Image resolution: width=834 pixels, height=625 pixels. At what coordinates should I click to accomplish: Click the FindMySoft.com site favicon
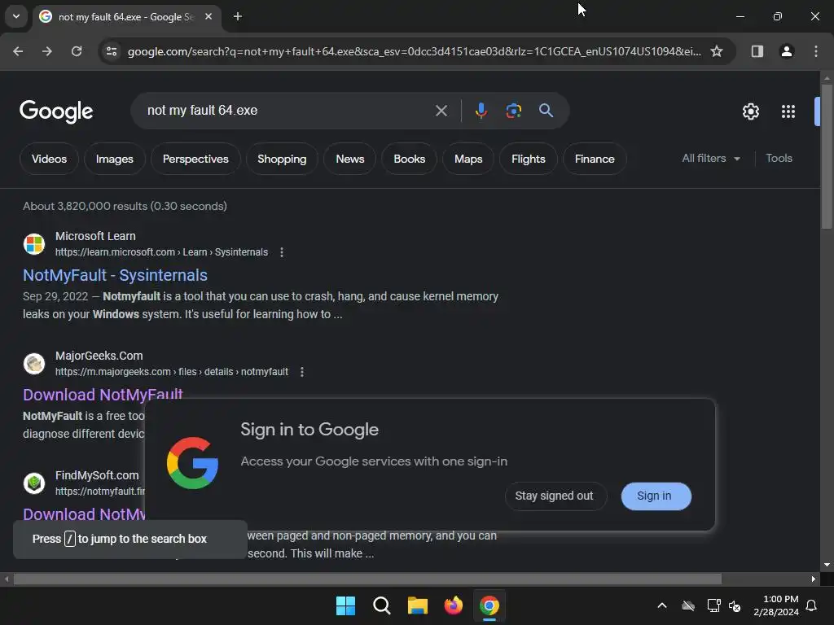(34, 483)
